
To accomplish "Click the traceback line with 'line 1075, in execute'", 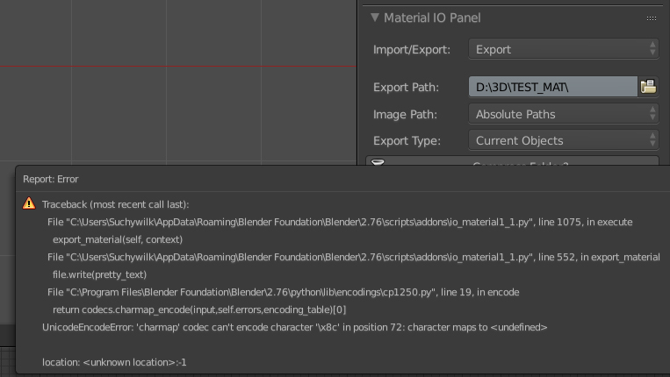I will point(340,222).
